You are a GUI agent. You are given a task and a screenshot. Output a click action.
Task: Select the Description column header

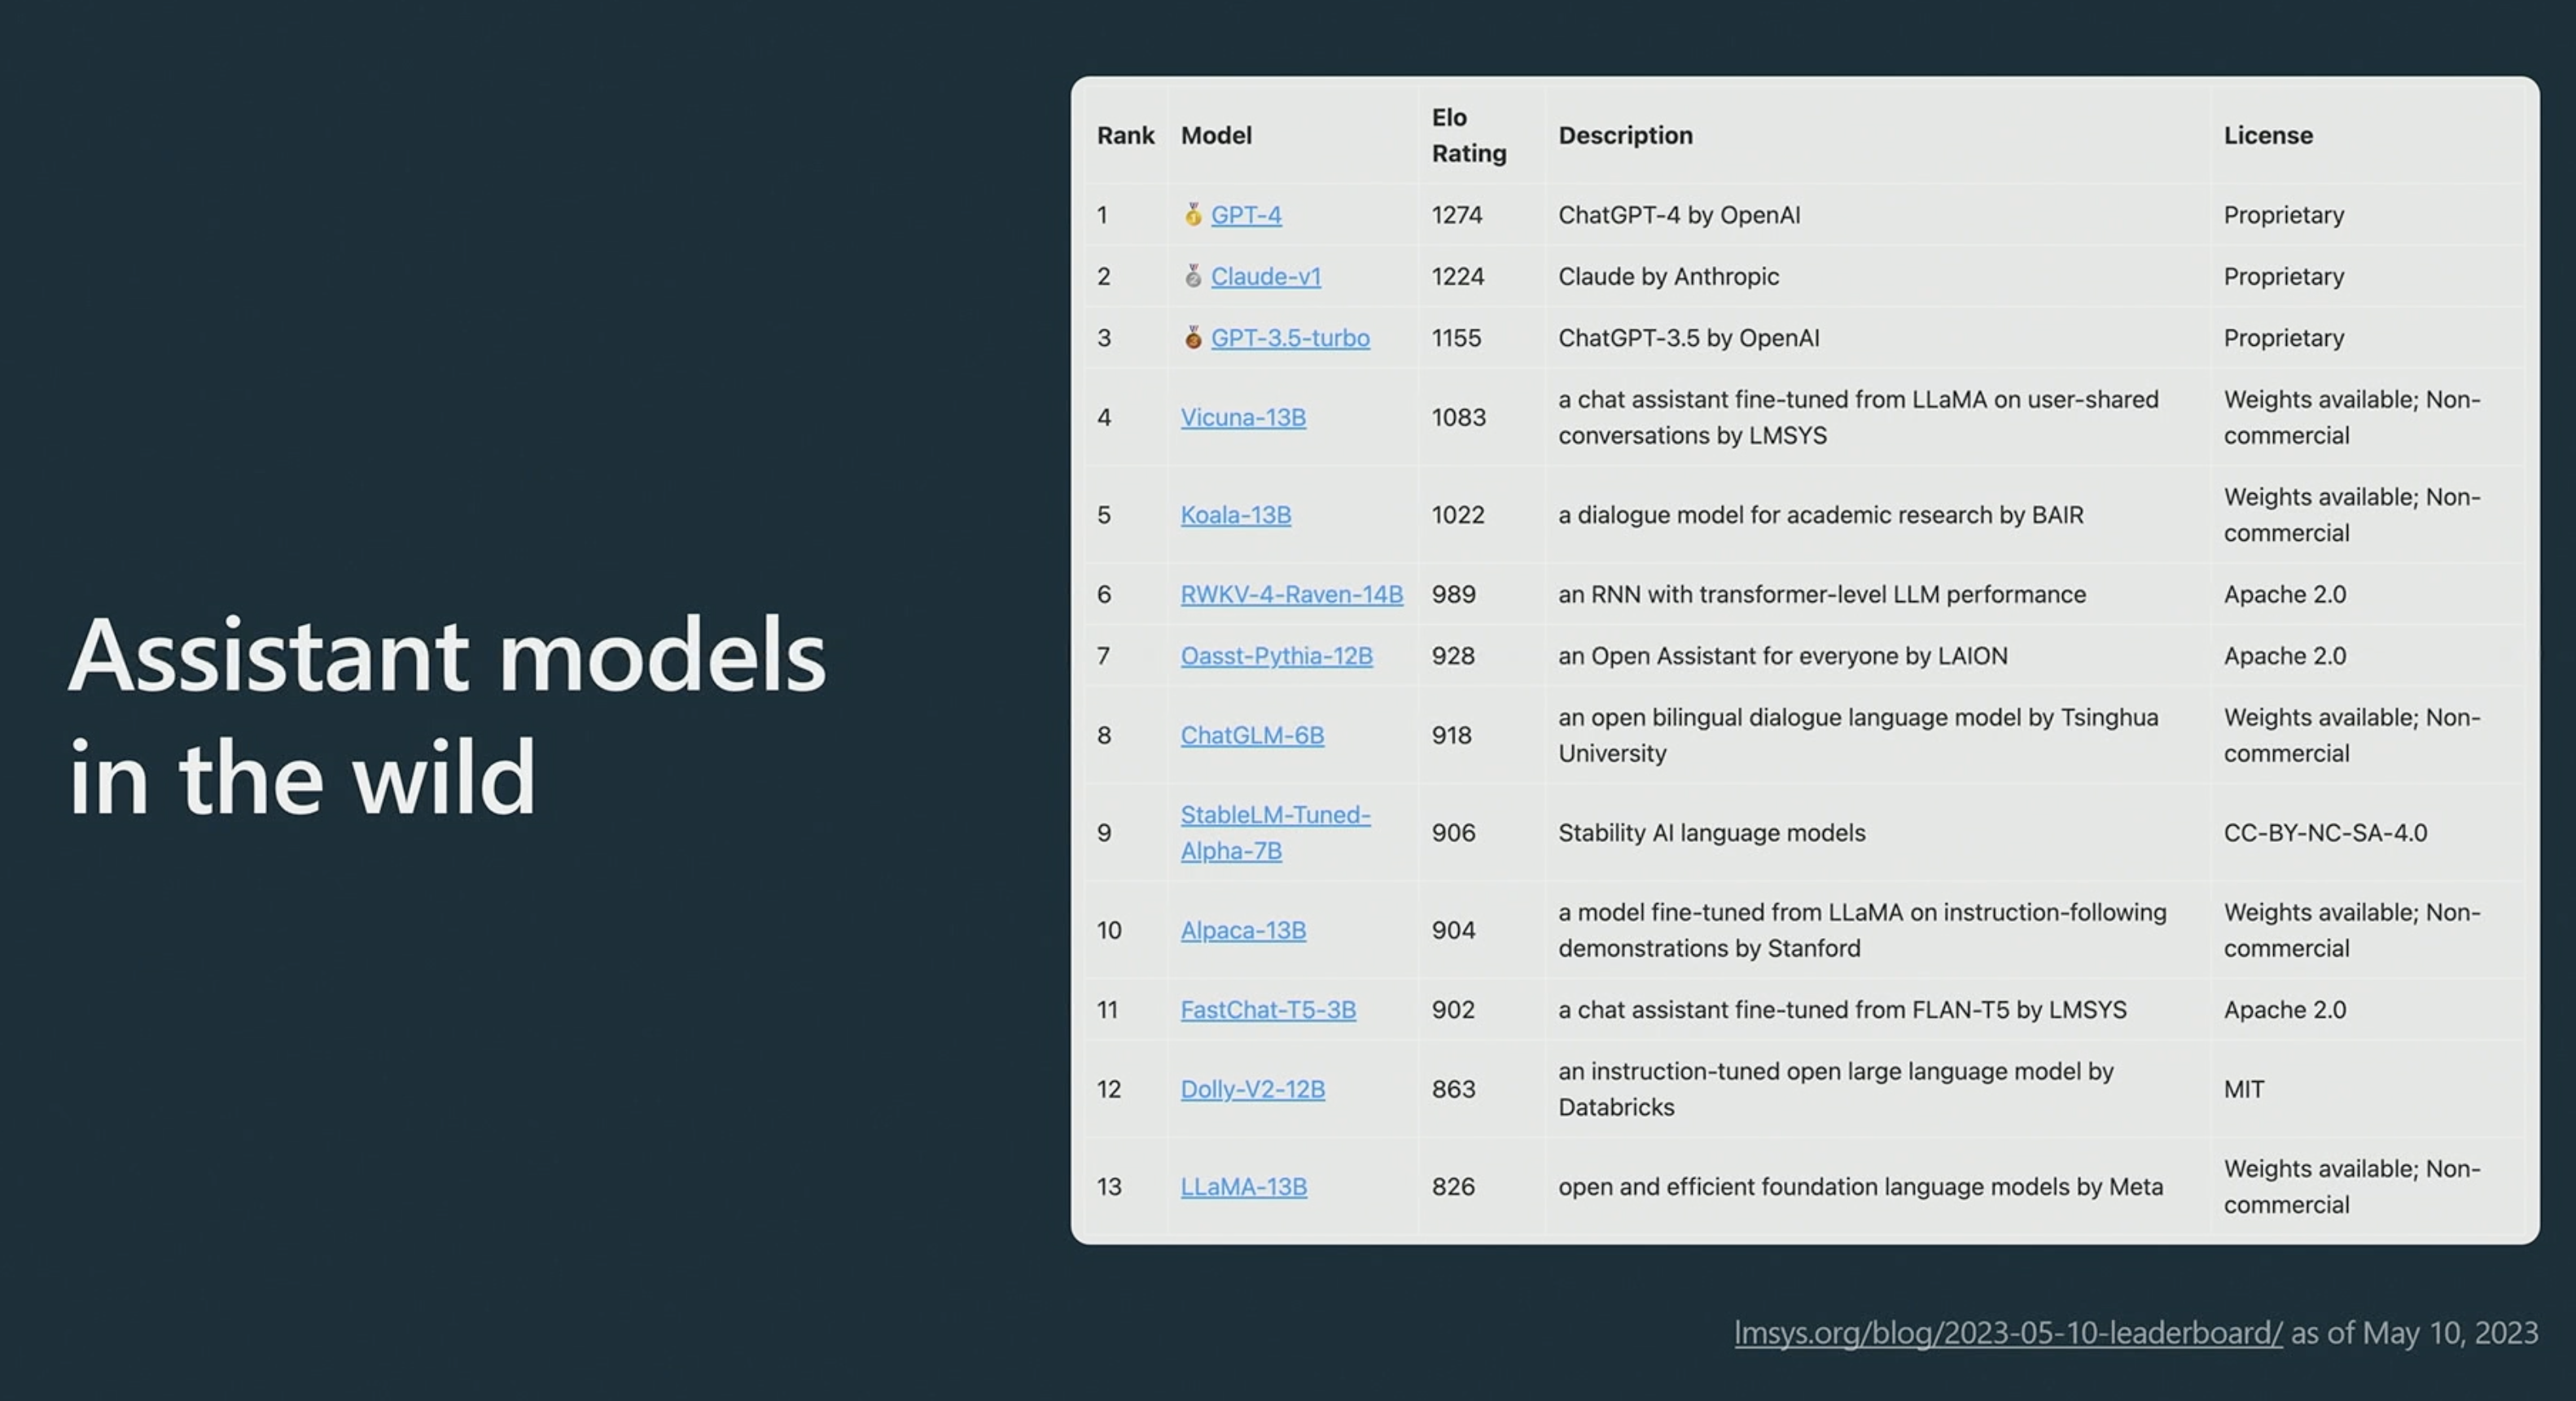click(1626, 135)
